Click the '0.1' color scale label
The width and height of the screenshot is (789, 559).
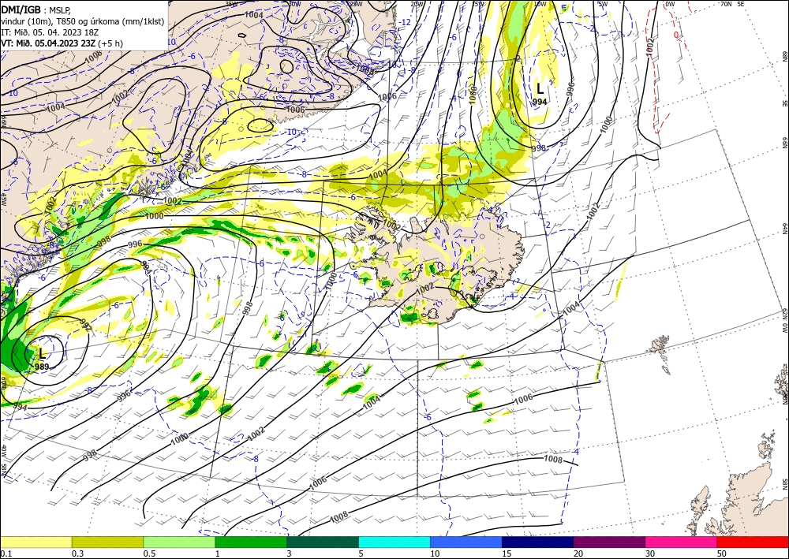coord(6,553)
